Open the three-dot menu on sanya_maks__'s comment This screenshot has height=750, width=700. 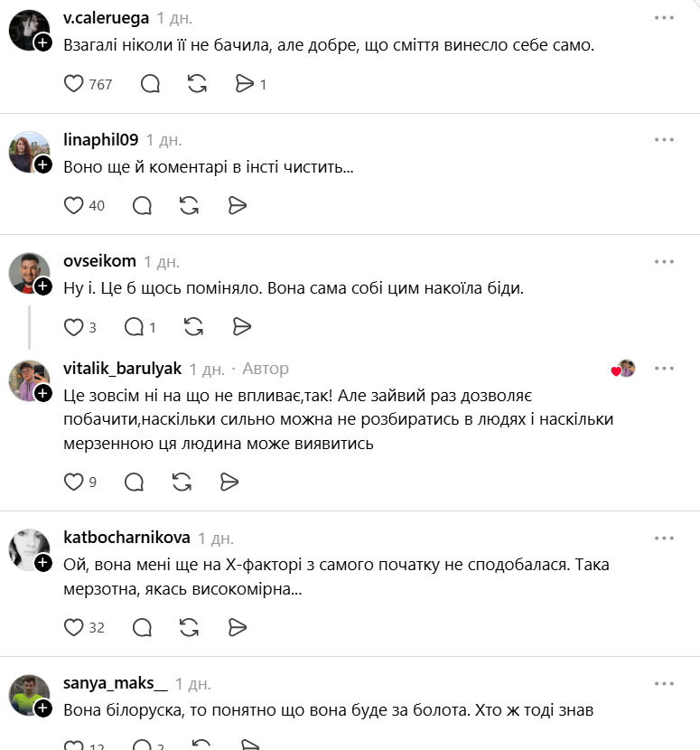pos(666,682)
